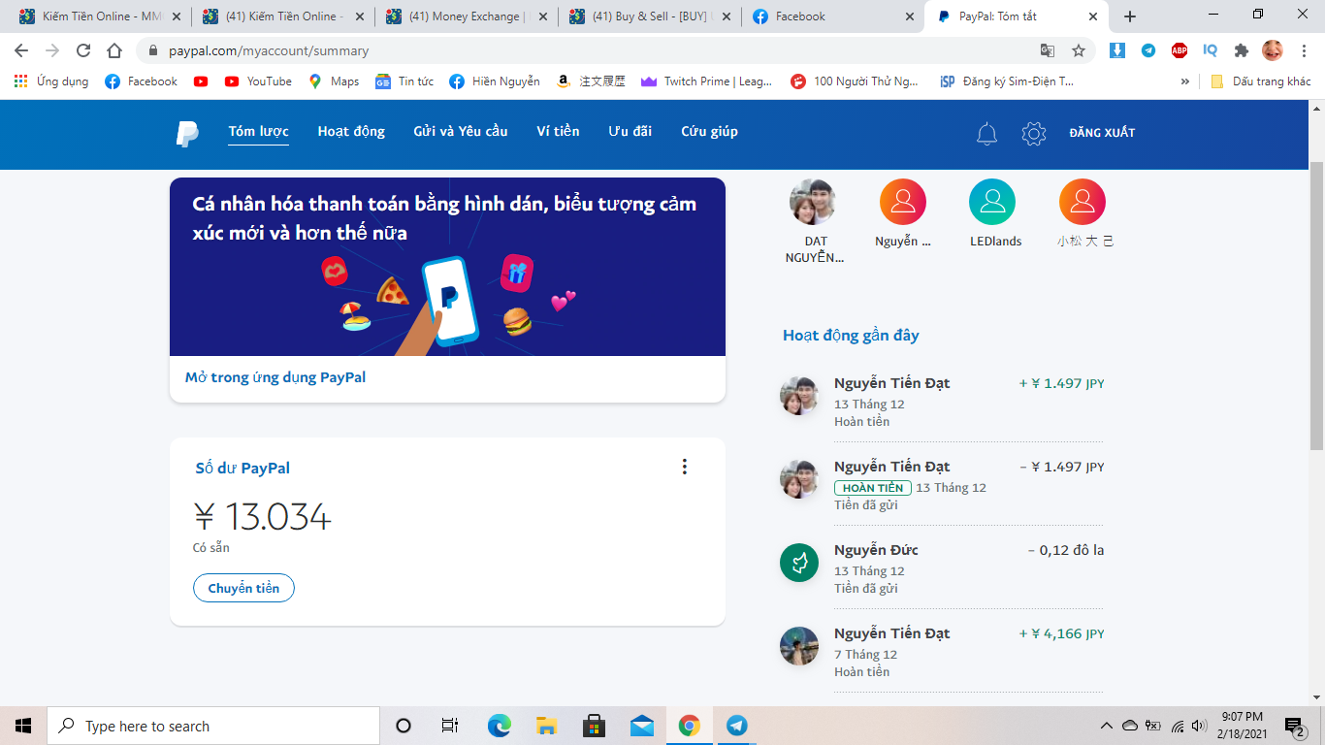Viewport: 1325px width, 745px height.
Task: Open a new browser tab
Action: pyautogui.click(x=1130, y=16)
